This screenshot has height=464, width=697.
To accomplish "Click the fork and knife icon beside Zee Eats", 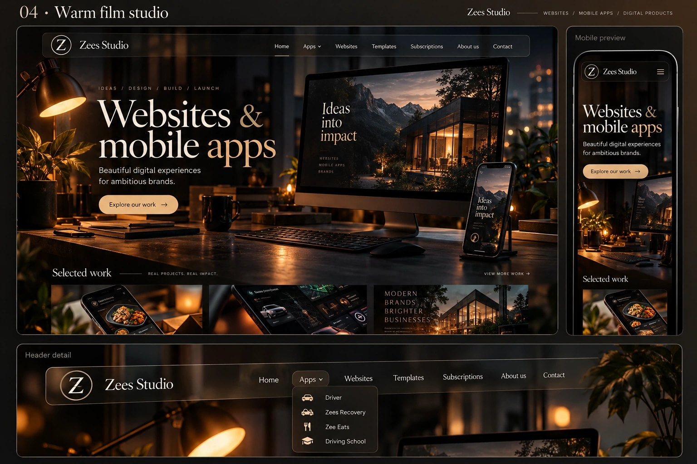I will pos(308,427).
